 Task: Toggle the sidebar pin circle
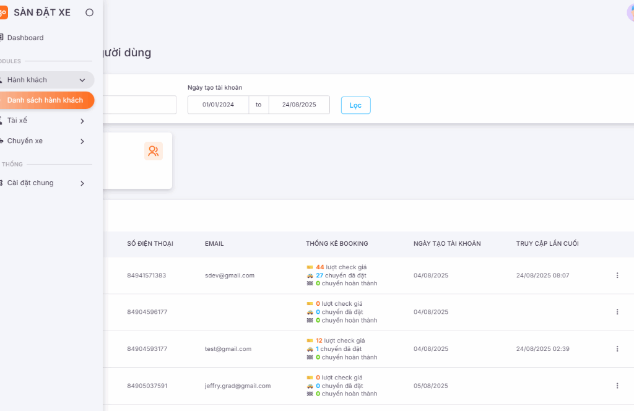pos(89,12)
